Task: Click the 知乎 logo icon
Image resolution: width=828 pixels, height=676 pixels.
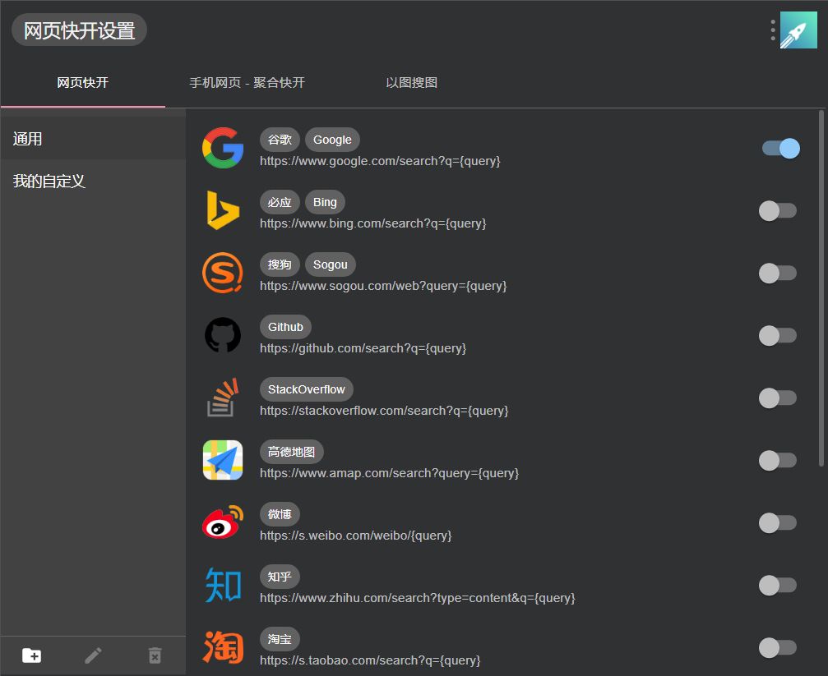Action: point(223,585)
